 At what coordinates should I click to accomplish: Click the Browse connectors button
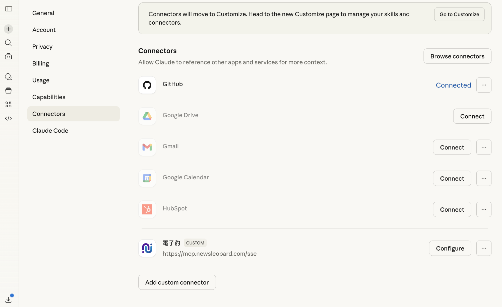[457, 56]
